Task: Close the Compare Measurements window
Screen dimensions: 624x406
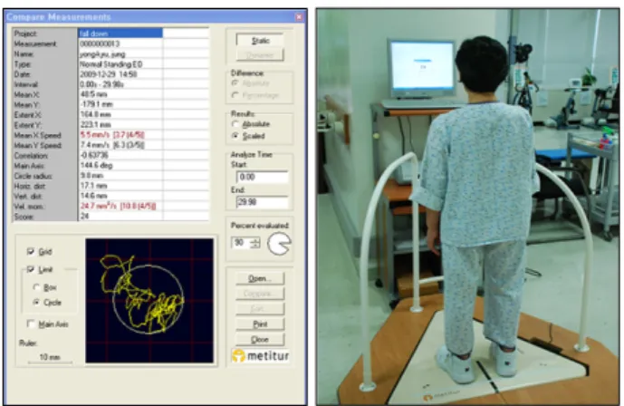Action: (299, 17)
